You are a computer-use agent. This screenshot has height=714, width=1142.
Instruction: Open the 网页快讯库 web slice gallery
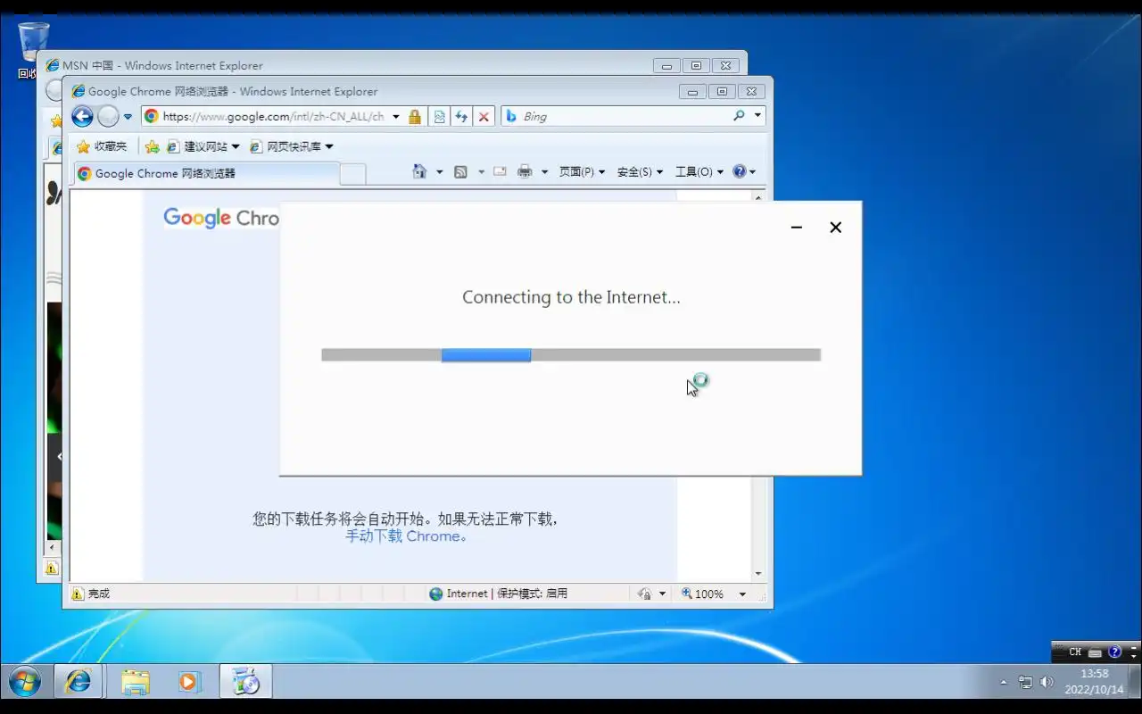pos(291,146)
